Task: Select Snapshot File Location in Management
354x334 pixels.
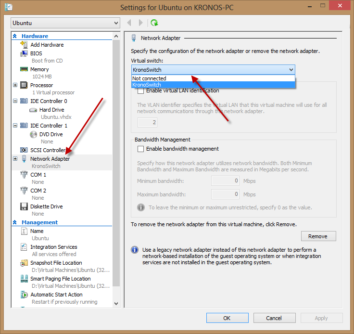Action: coord(56,263)
